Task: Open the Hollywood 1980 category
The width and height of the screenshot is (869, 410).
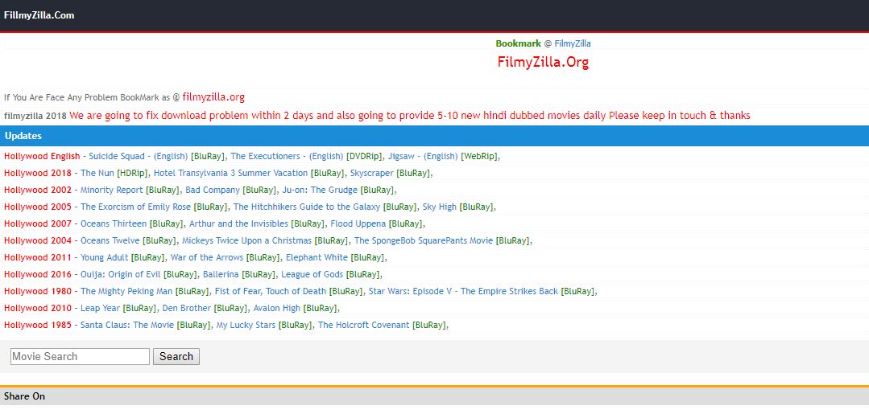Action: pyautogui.click(x=38, y=292)
